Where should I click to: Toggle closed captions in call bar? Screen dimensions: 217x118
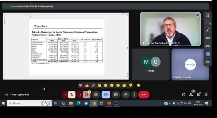coord(96,95)
